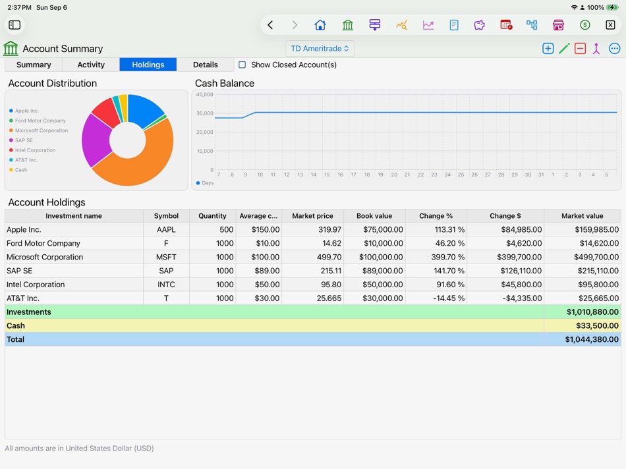This screenshot has width=626, height=469.
Task: Open the purple transactions register icon
Action: (374, 25)
